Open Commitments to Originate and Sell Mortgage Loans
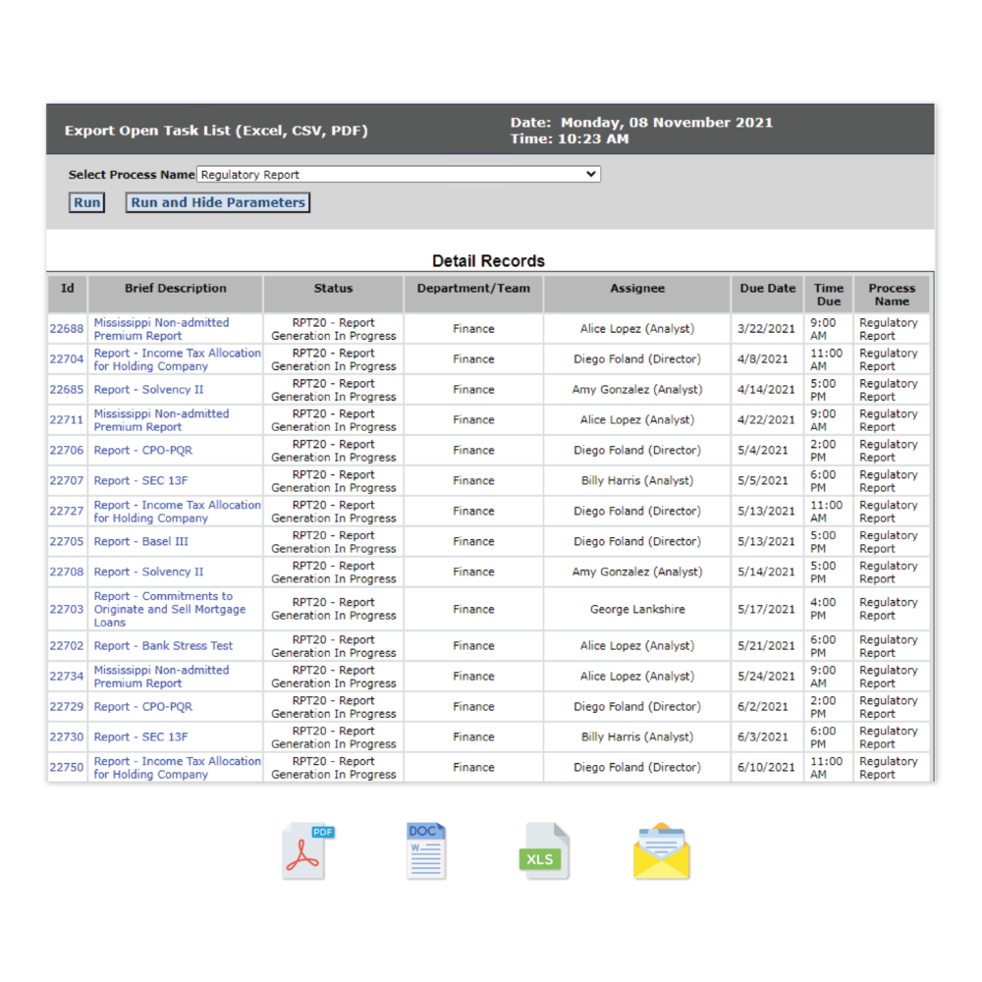Image resolution: width=982 pixels, height=982 pixels. coord(170,609)
